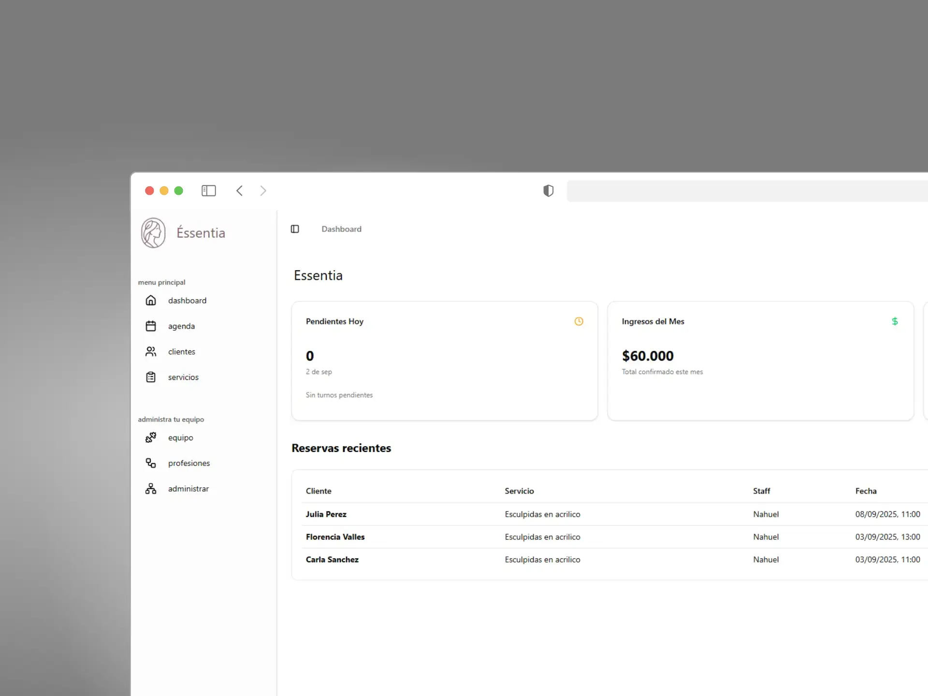Image resolution: width=928 pixels, height=696 pixels.
Task: Click the Essentia logo emblem
Action: coord(153,232)
